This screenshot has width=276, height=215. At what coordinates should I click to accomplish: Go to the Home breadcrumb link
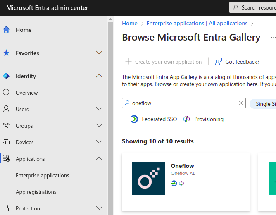tap(130, 23)
